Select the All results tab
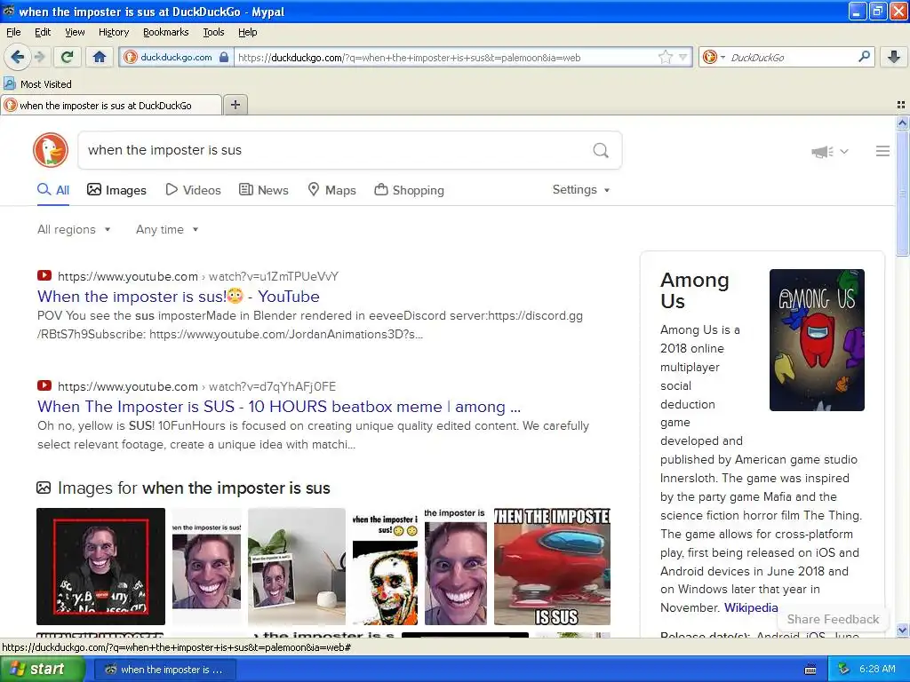The width and height of the screenshot is (910, 682). click(x=53, y=190)
